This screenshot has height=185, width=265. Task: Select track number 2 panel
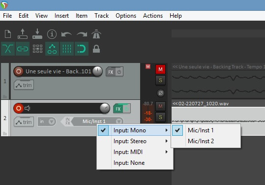(5, 118)
